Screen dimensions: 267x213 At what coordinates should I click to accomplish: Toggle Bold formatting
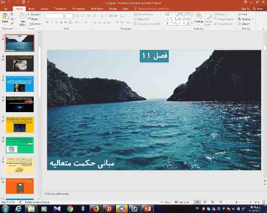(48, 22)
